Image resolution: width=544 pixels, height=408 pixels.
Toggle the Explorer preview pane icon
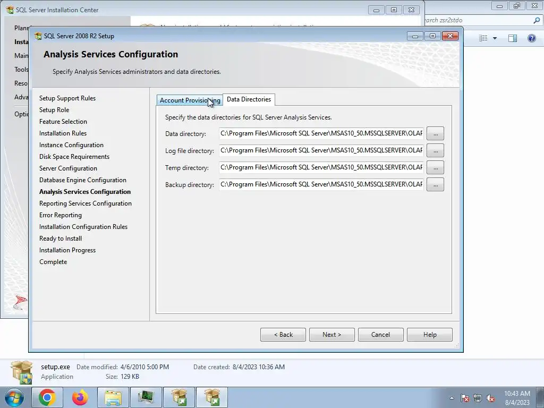(513, 38)
